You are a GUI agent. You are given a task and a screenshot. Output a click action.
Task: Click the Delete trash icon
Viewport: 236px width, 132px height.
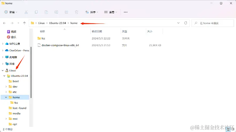[76, 12]
